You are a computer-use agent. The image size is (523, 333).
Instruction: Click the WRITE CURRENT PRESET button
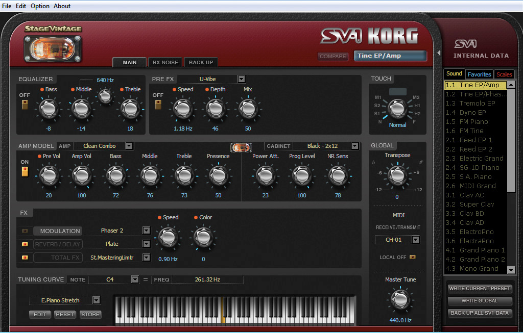coord(480,288)
